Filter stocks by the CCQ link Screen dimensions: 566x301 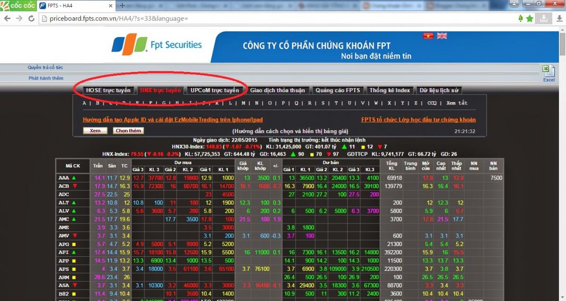pyautogui.click(x=432, y=103)
